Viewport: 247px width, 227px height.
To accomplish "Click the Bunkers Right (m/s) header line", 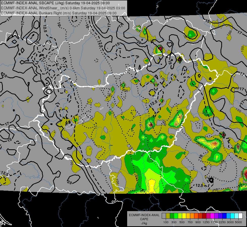I will click(59, 13).
